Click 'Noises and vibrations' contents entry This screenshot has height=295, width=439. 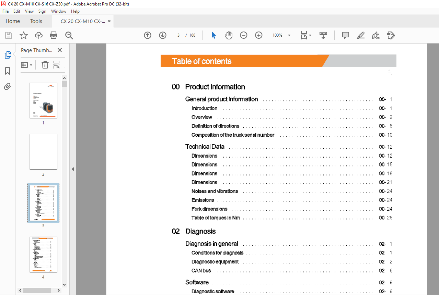coord(215,191)
